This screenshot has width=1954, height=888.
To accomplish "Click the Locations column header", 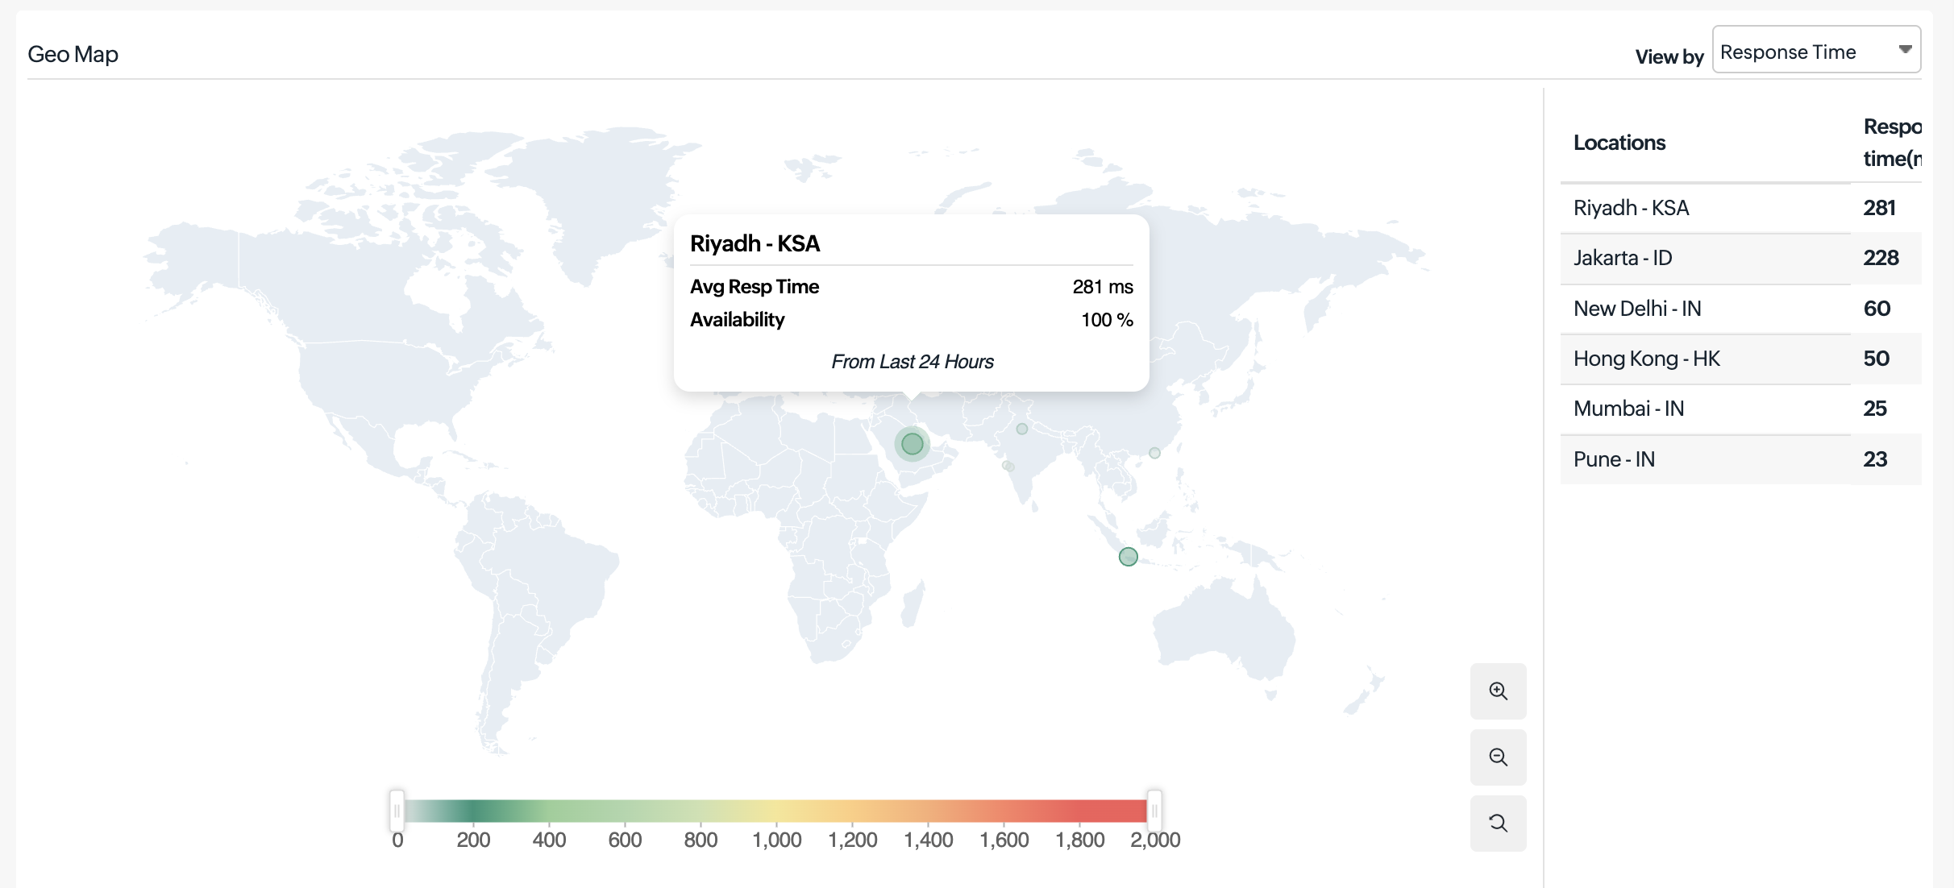I will point(1619,143).
